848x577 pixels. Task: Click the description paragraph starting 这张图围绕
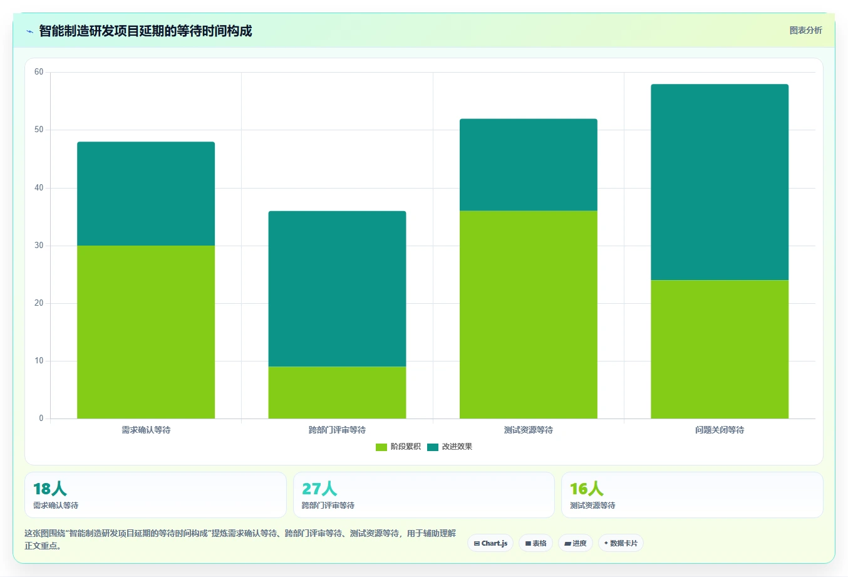tap(240, 539)
